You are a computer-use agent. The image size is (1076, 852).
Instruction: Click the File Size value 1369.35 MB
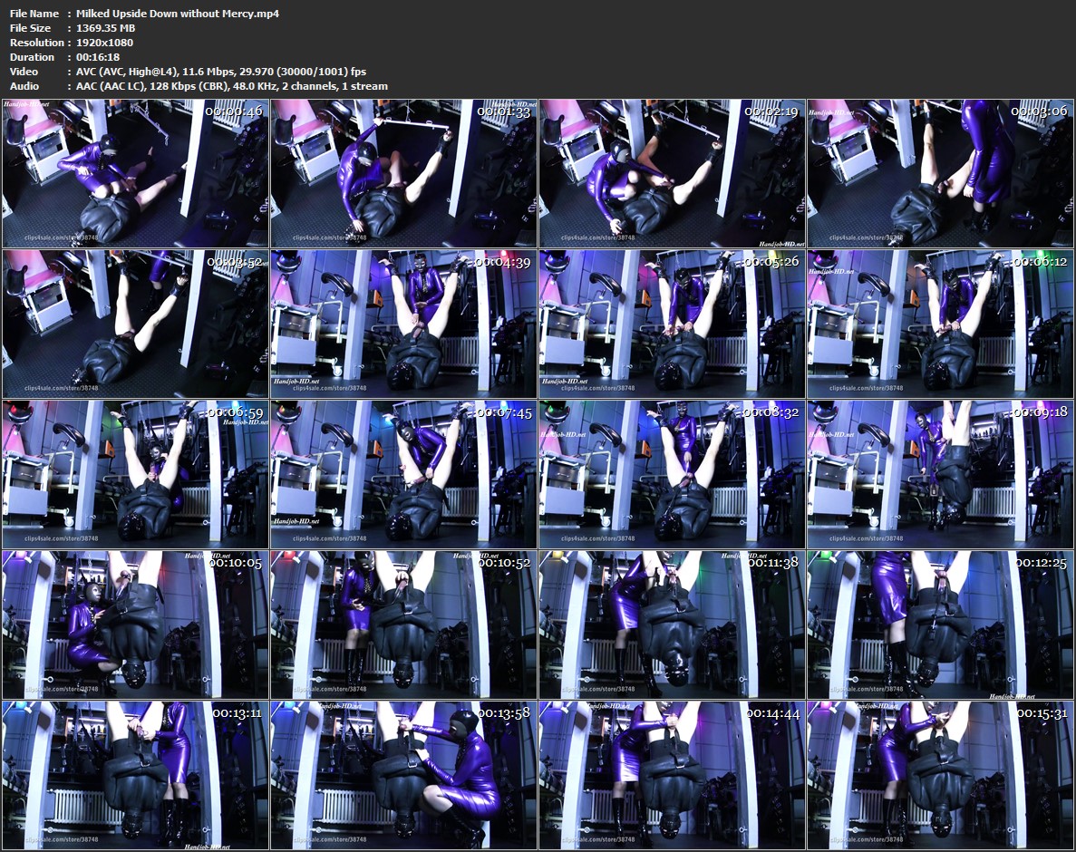106,28
